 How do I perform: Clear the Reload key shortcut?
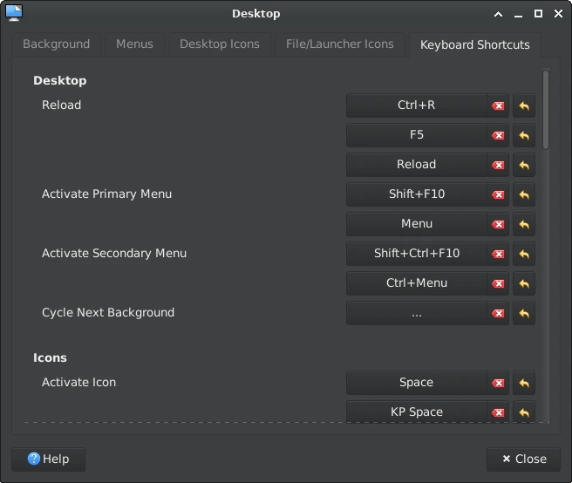click(498, 165)
